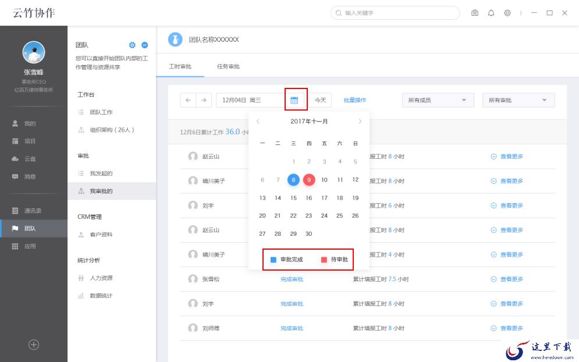Select 团队 in the left sidebar
Viewport: 579px width, 362px height.
[x=34, y=228]
